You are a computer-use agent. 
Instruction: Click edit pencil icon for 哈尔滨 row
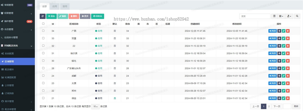[x=284, y=53]
